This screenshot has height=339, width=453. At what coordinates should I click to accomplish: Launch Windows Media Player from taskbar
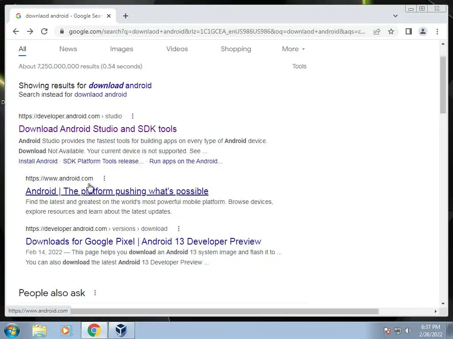(66, 330)
